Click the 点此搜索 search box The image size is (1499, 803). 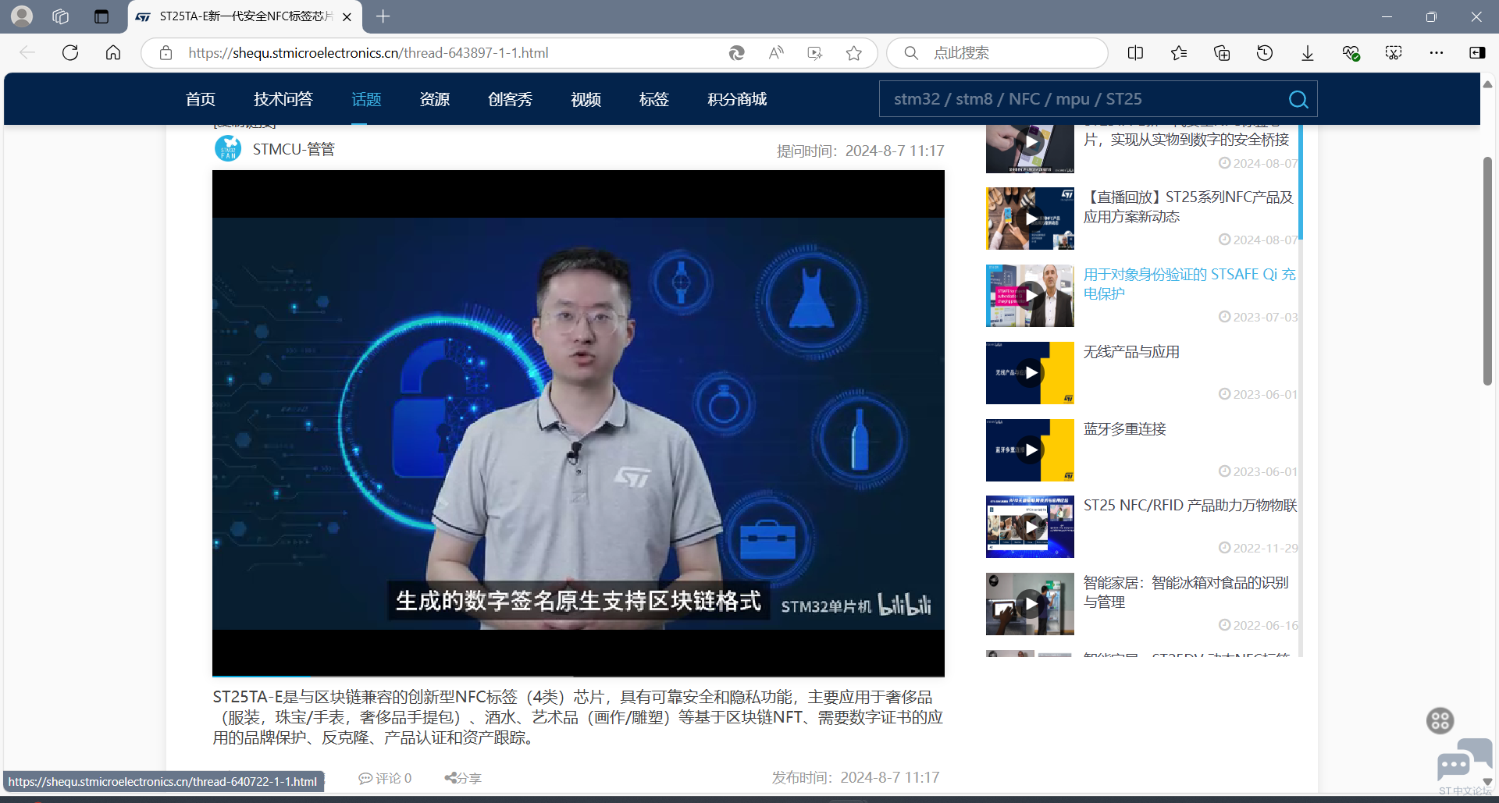point(998,52)
